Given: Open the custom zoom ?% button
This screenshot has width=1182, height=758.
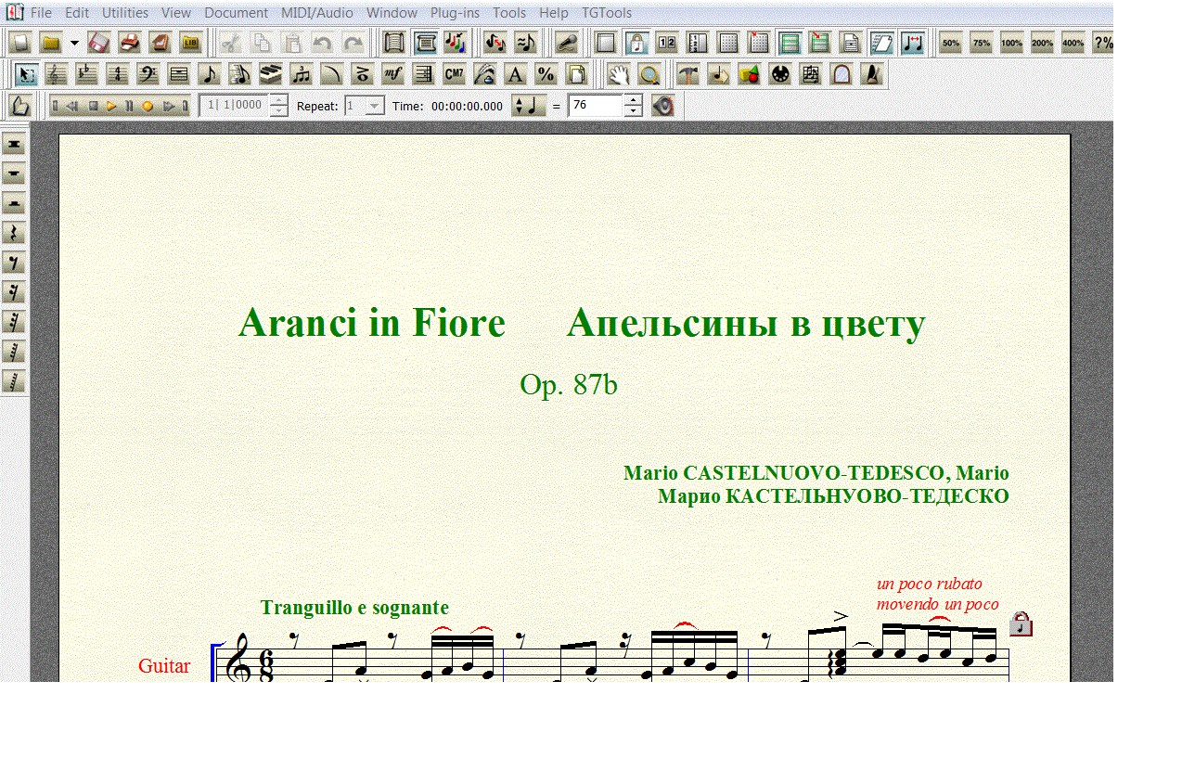Looking at the screenshot, I should pyautogui.click(x=1103, y=43).
